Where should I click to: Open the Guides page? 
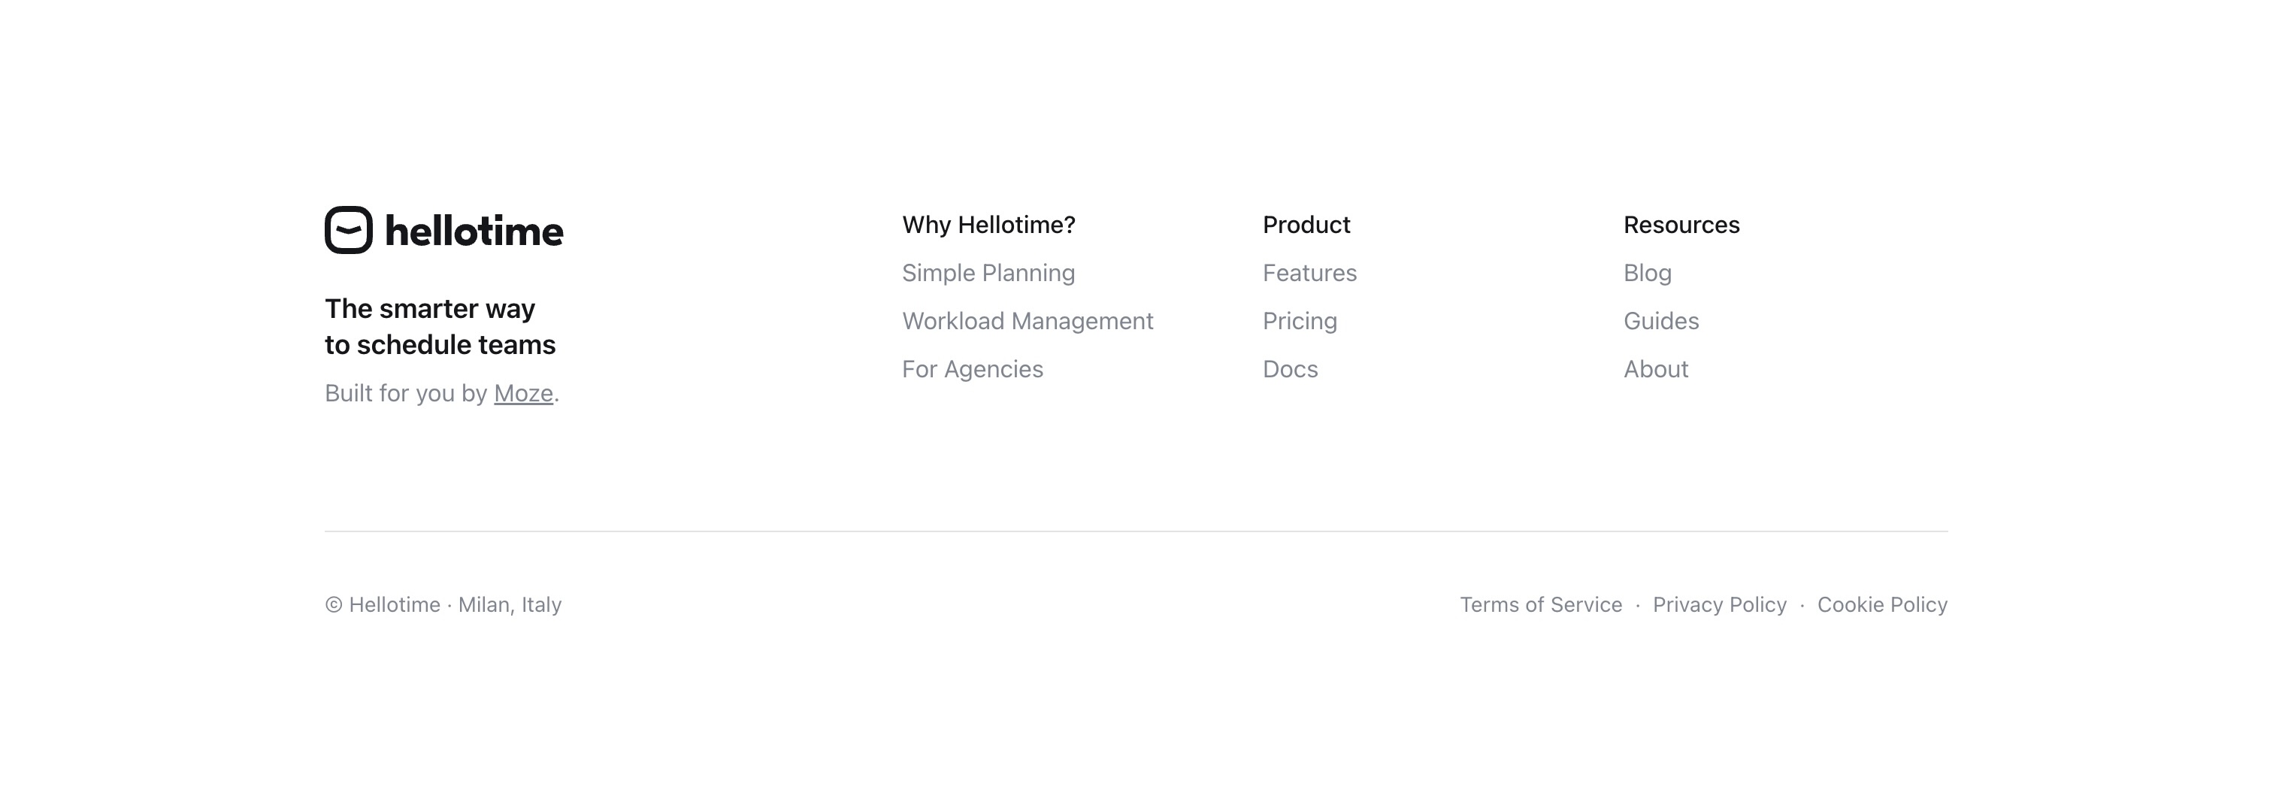(1660, 320)
